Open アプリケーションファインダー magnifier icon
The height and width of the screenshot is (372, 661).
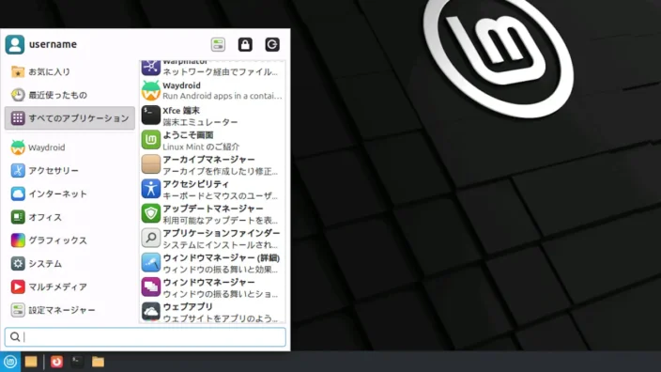[150, 238]
